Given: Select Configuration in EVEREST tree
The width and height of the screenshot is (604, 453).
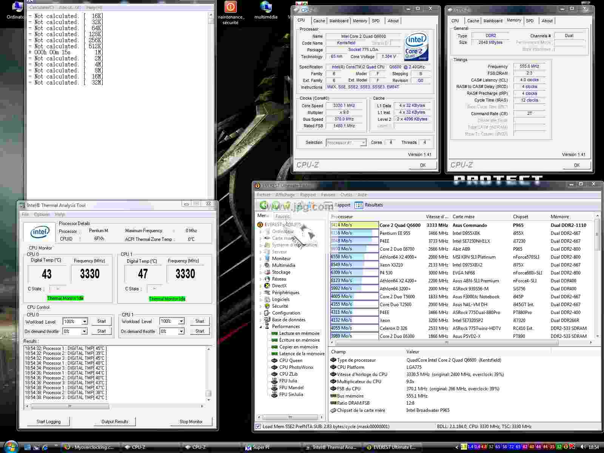Looking at the screenshot, I should coord(286,313).
